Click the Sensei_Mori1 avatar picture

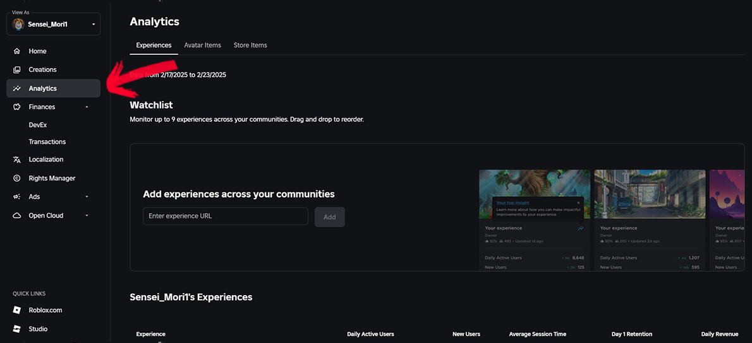pyautogui.click(x=18, y=25)
